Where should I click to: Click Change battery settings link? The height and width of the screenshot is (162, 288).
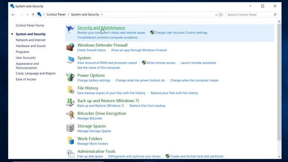94,80
